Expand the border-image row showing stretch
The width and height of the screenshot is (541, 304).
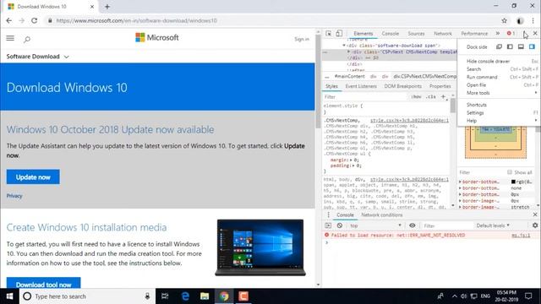tap(460, 207)
